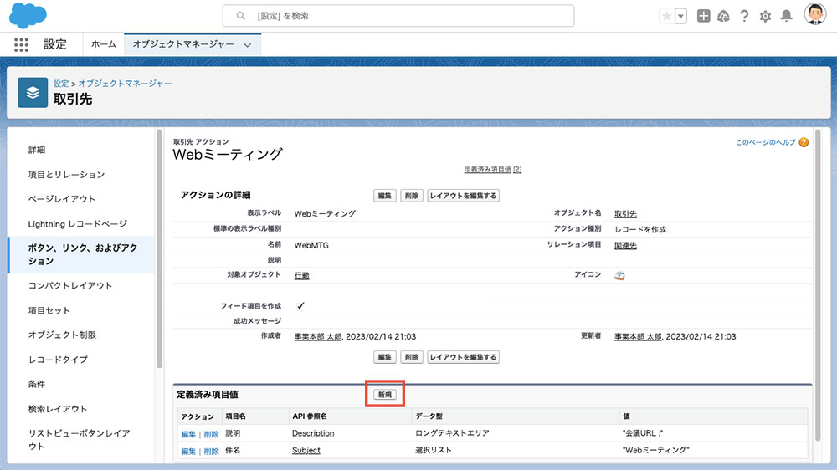
Task: Click the main content vertical scrollbar
Action: click(817, 285)
